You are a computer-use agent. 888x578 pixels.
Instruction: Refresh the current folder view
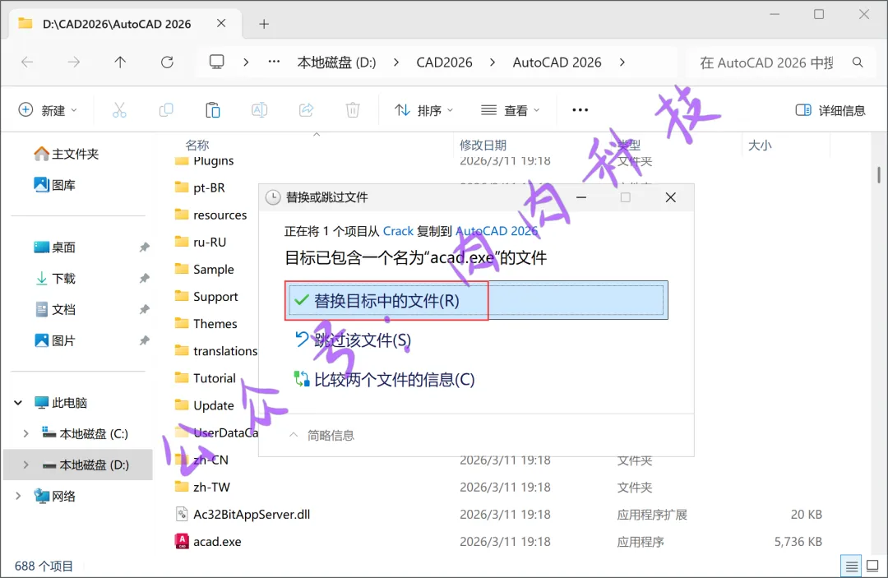[167, 62]
